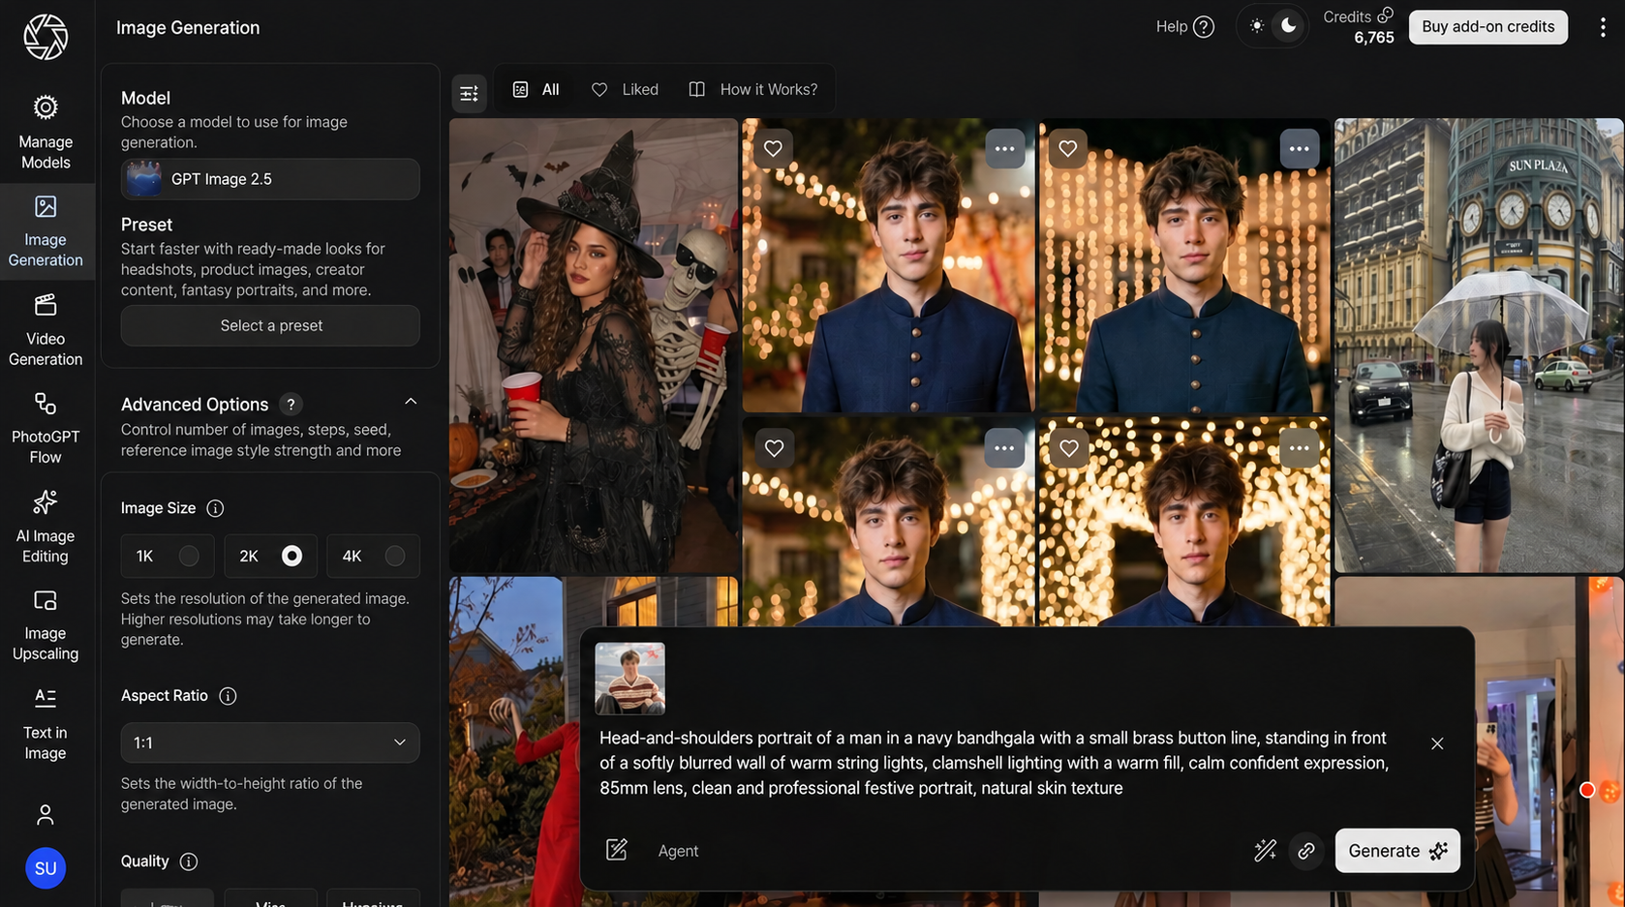Click the SU account avatar

click(x=46, y=868)
